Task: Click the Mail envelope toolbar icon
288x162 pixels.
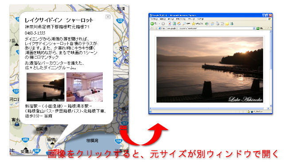Action: pyautogui.click(x=212, y=24)
